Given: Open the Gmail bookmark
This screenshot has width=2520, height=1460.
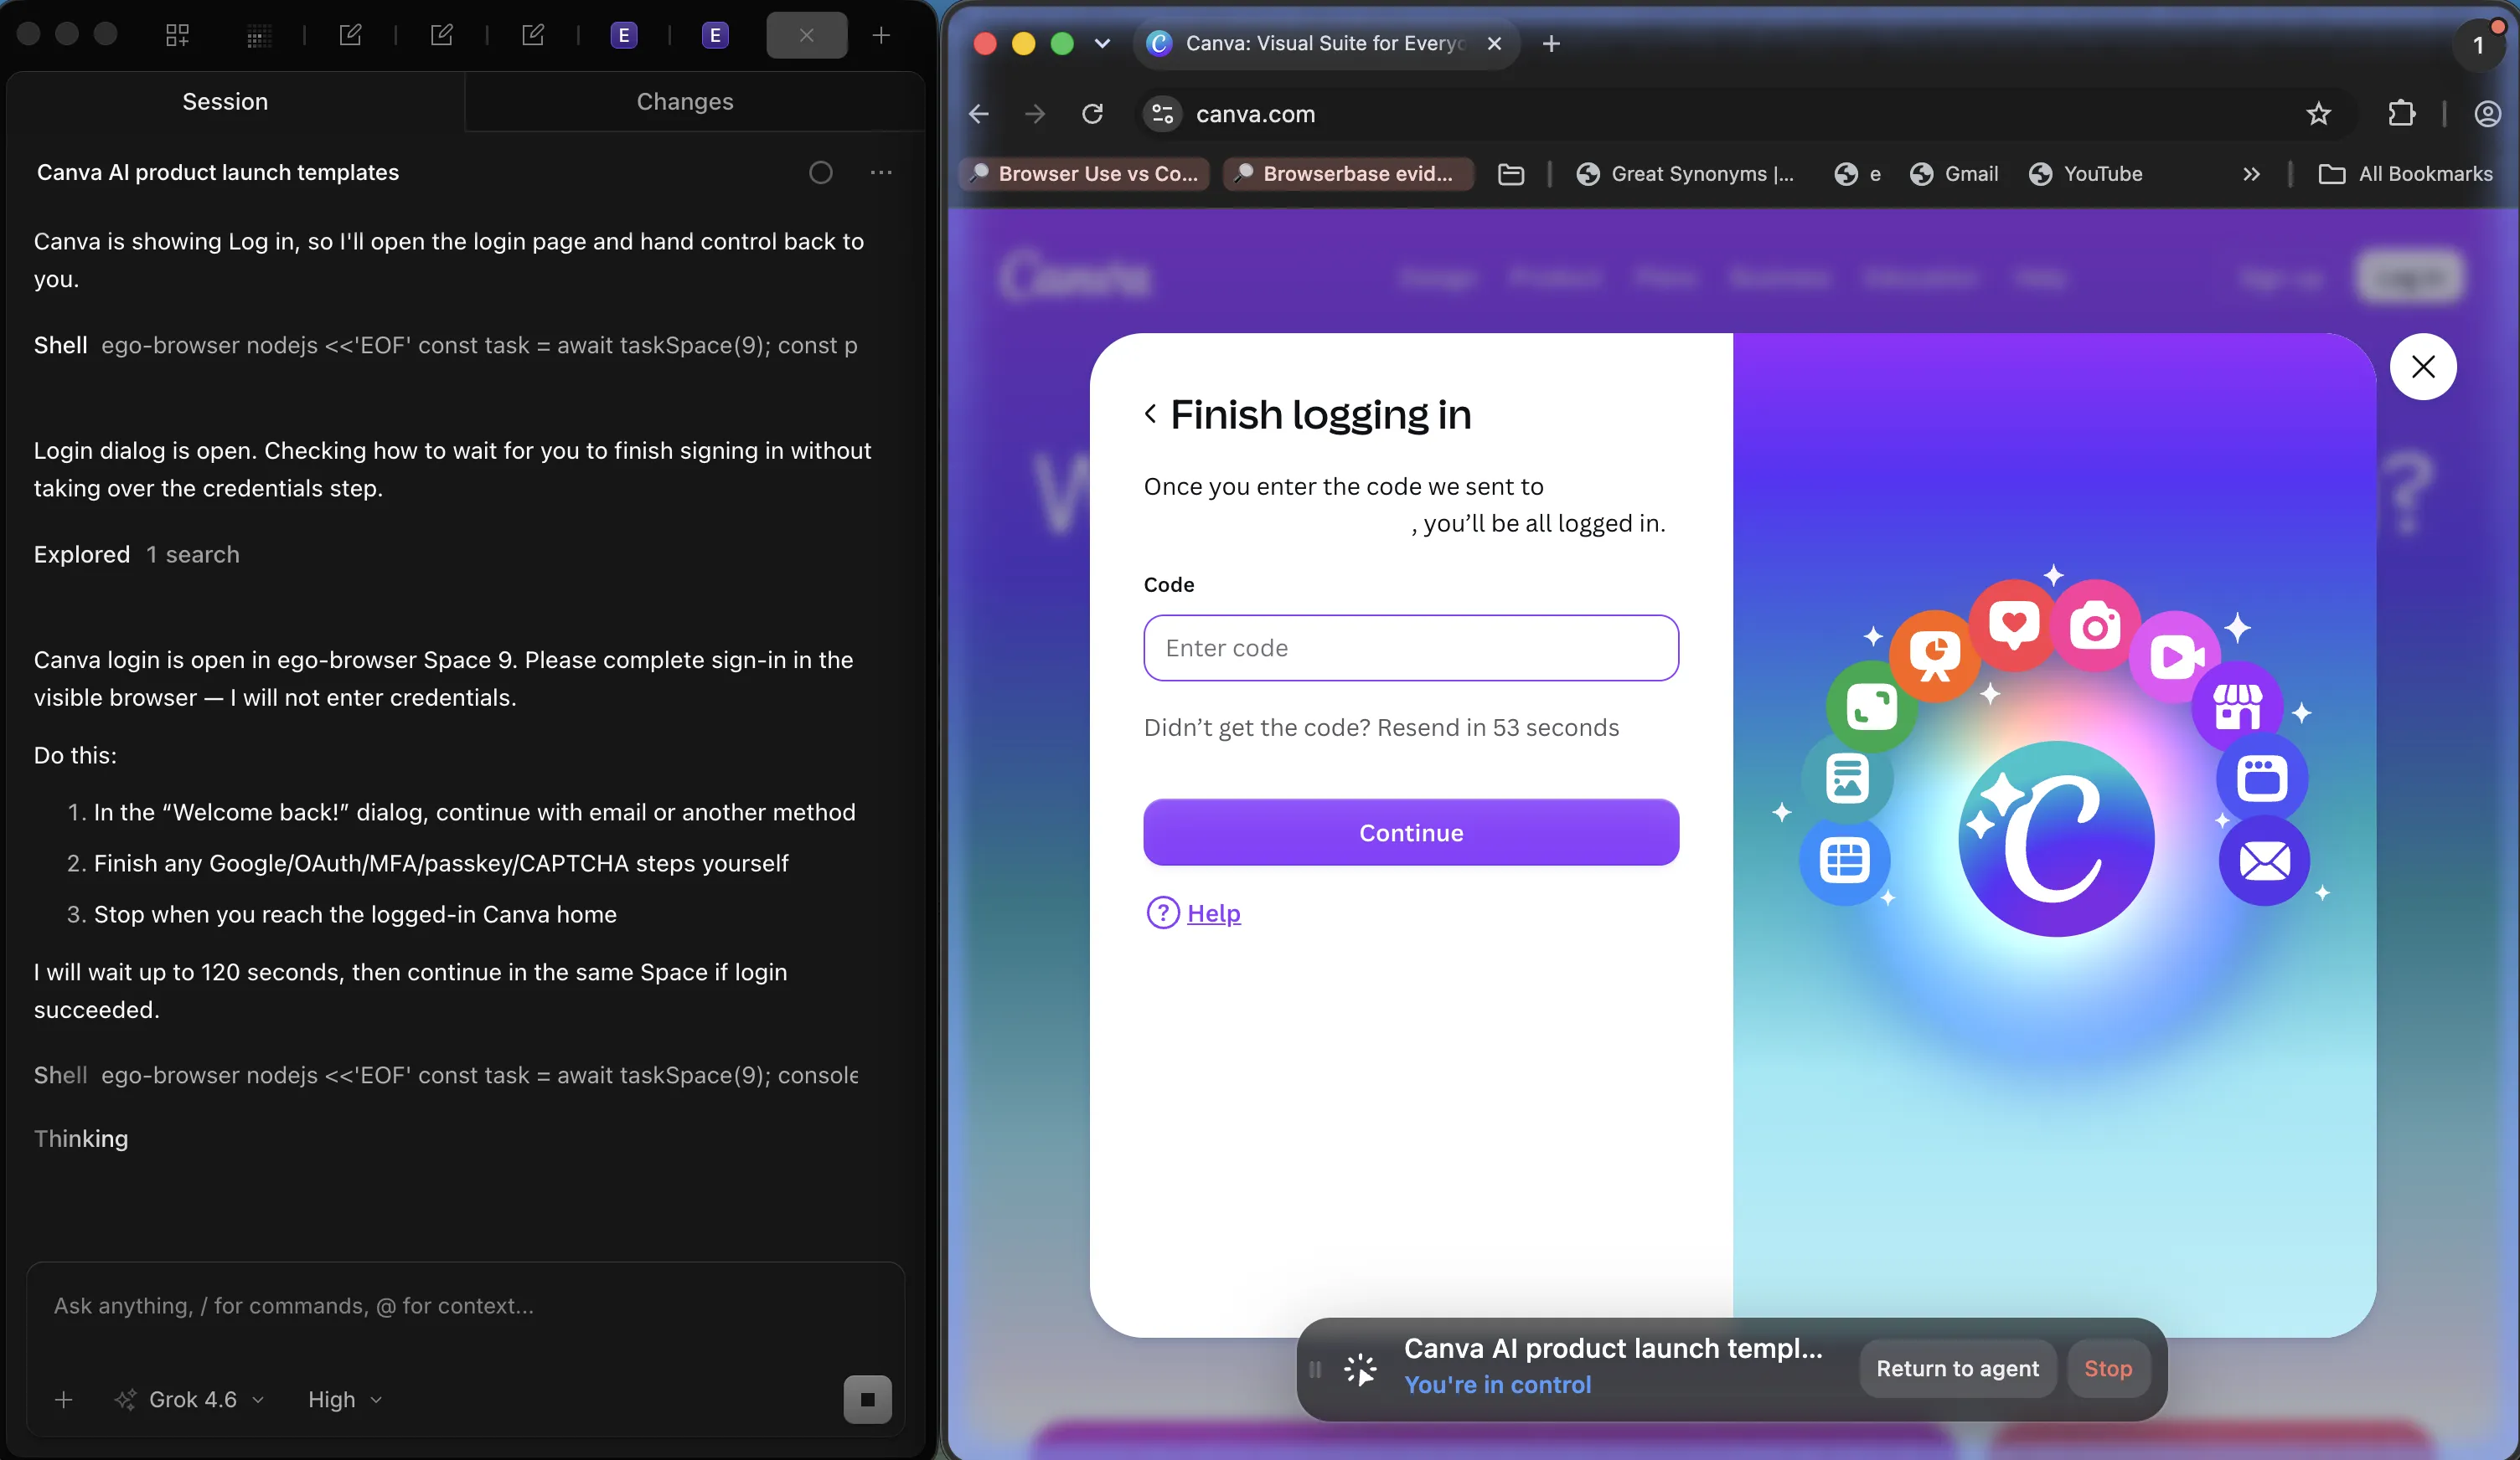Looking at the screenshot, I should coord(1954,173).
